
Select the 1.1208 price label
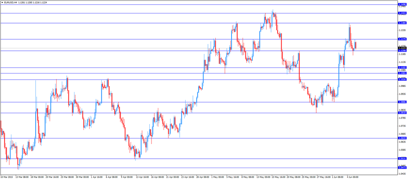[x=402, y=51]
